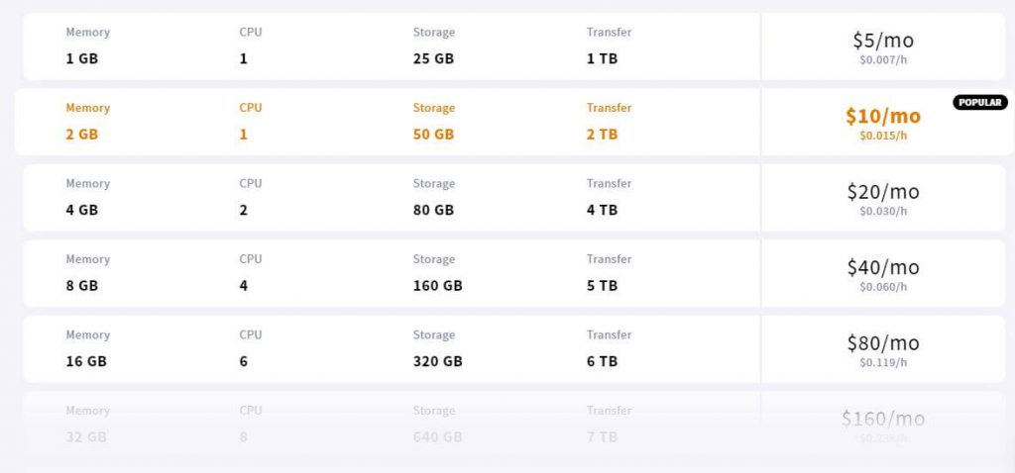Click the 1 GB memory plan row

514,46
